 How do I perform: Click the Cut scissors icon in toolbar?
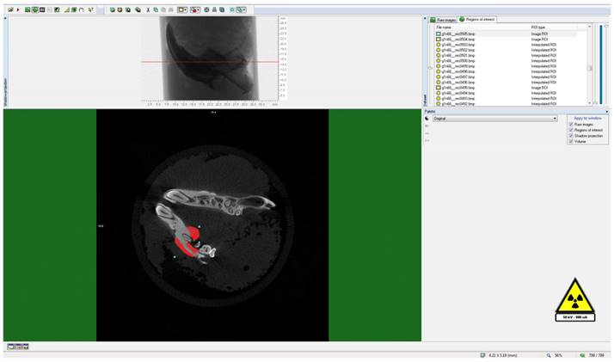coord(148,9)
